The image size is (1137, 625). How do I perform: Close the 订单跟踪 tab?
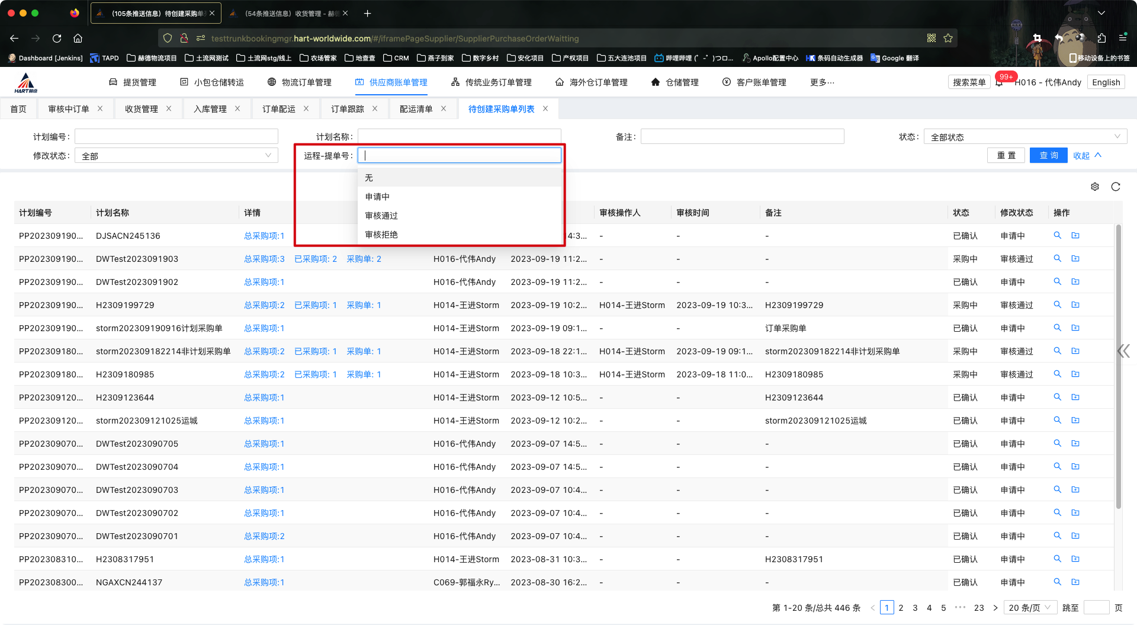pos(375,109)
